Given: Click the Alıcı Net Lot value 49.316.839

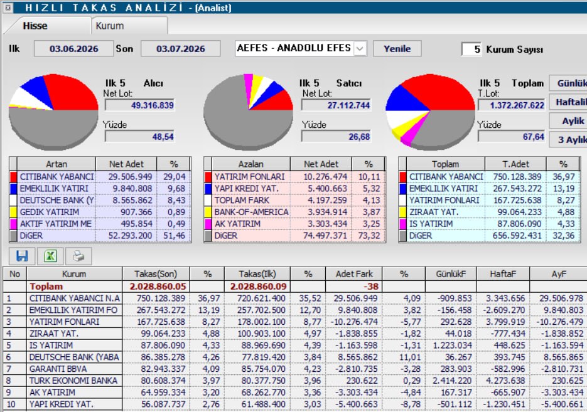Looking at the screenshot, I should (139, 105).
